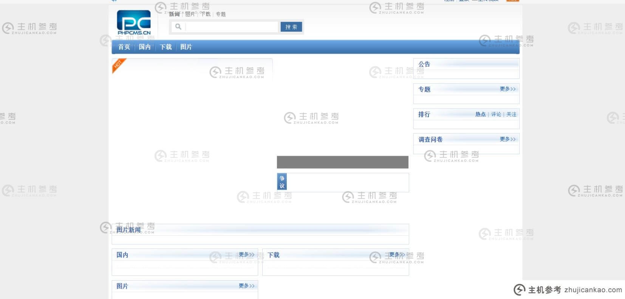Screen dimensions: 625x299
Task: Click the 争议 label badge
Action: pos(282,182)
